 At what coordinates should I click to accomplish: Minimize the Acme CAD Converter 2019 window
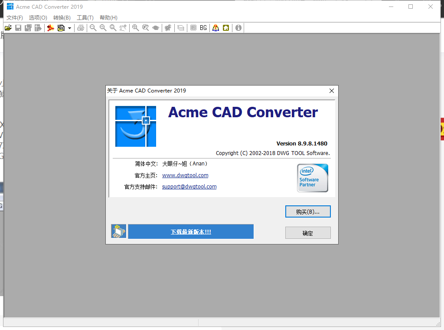[x=391, y=7]
